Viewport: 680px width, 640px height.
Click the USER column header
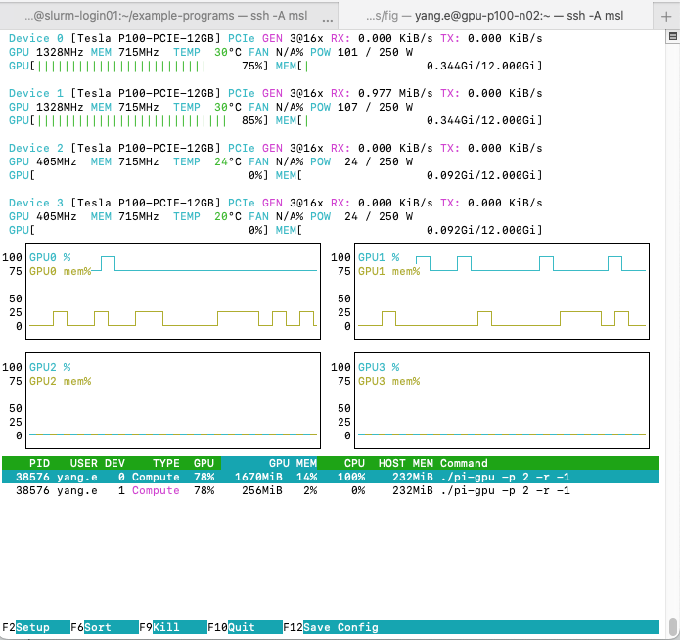click(x=84, y=463)
